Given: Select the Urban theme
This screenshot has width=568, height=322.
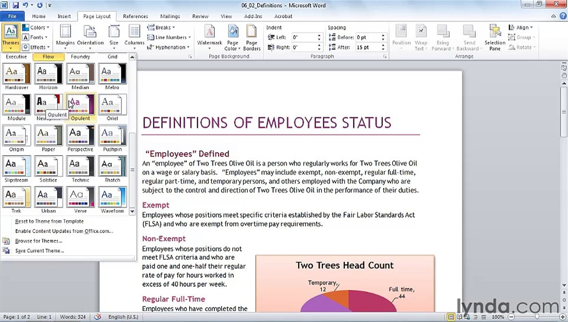Looking at the screenshot, I should pos(48,200).
